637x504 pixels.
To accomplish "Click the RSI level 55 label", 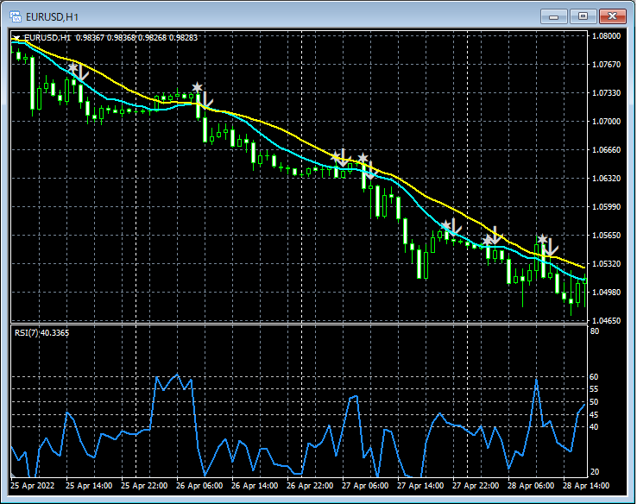I will click(x=594, y=389).
